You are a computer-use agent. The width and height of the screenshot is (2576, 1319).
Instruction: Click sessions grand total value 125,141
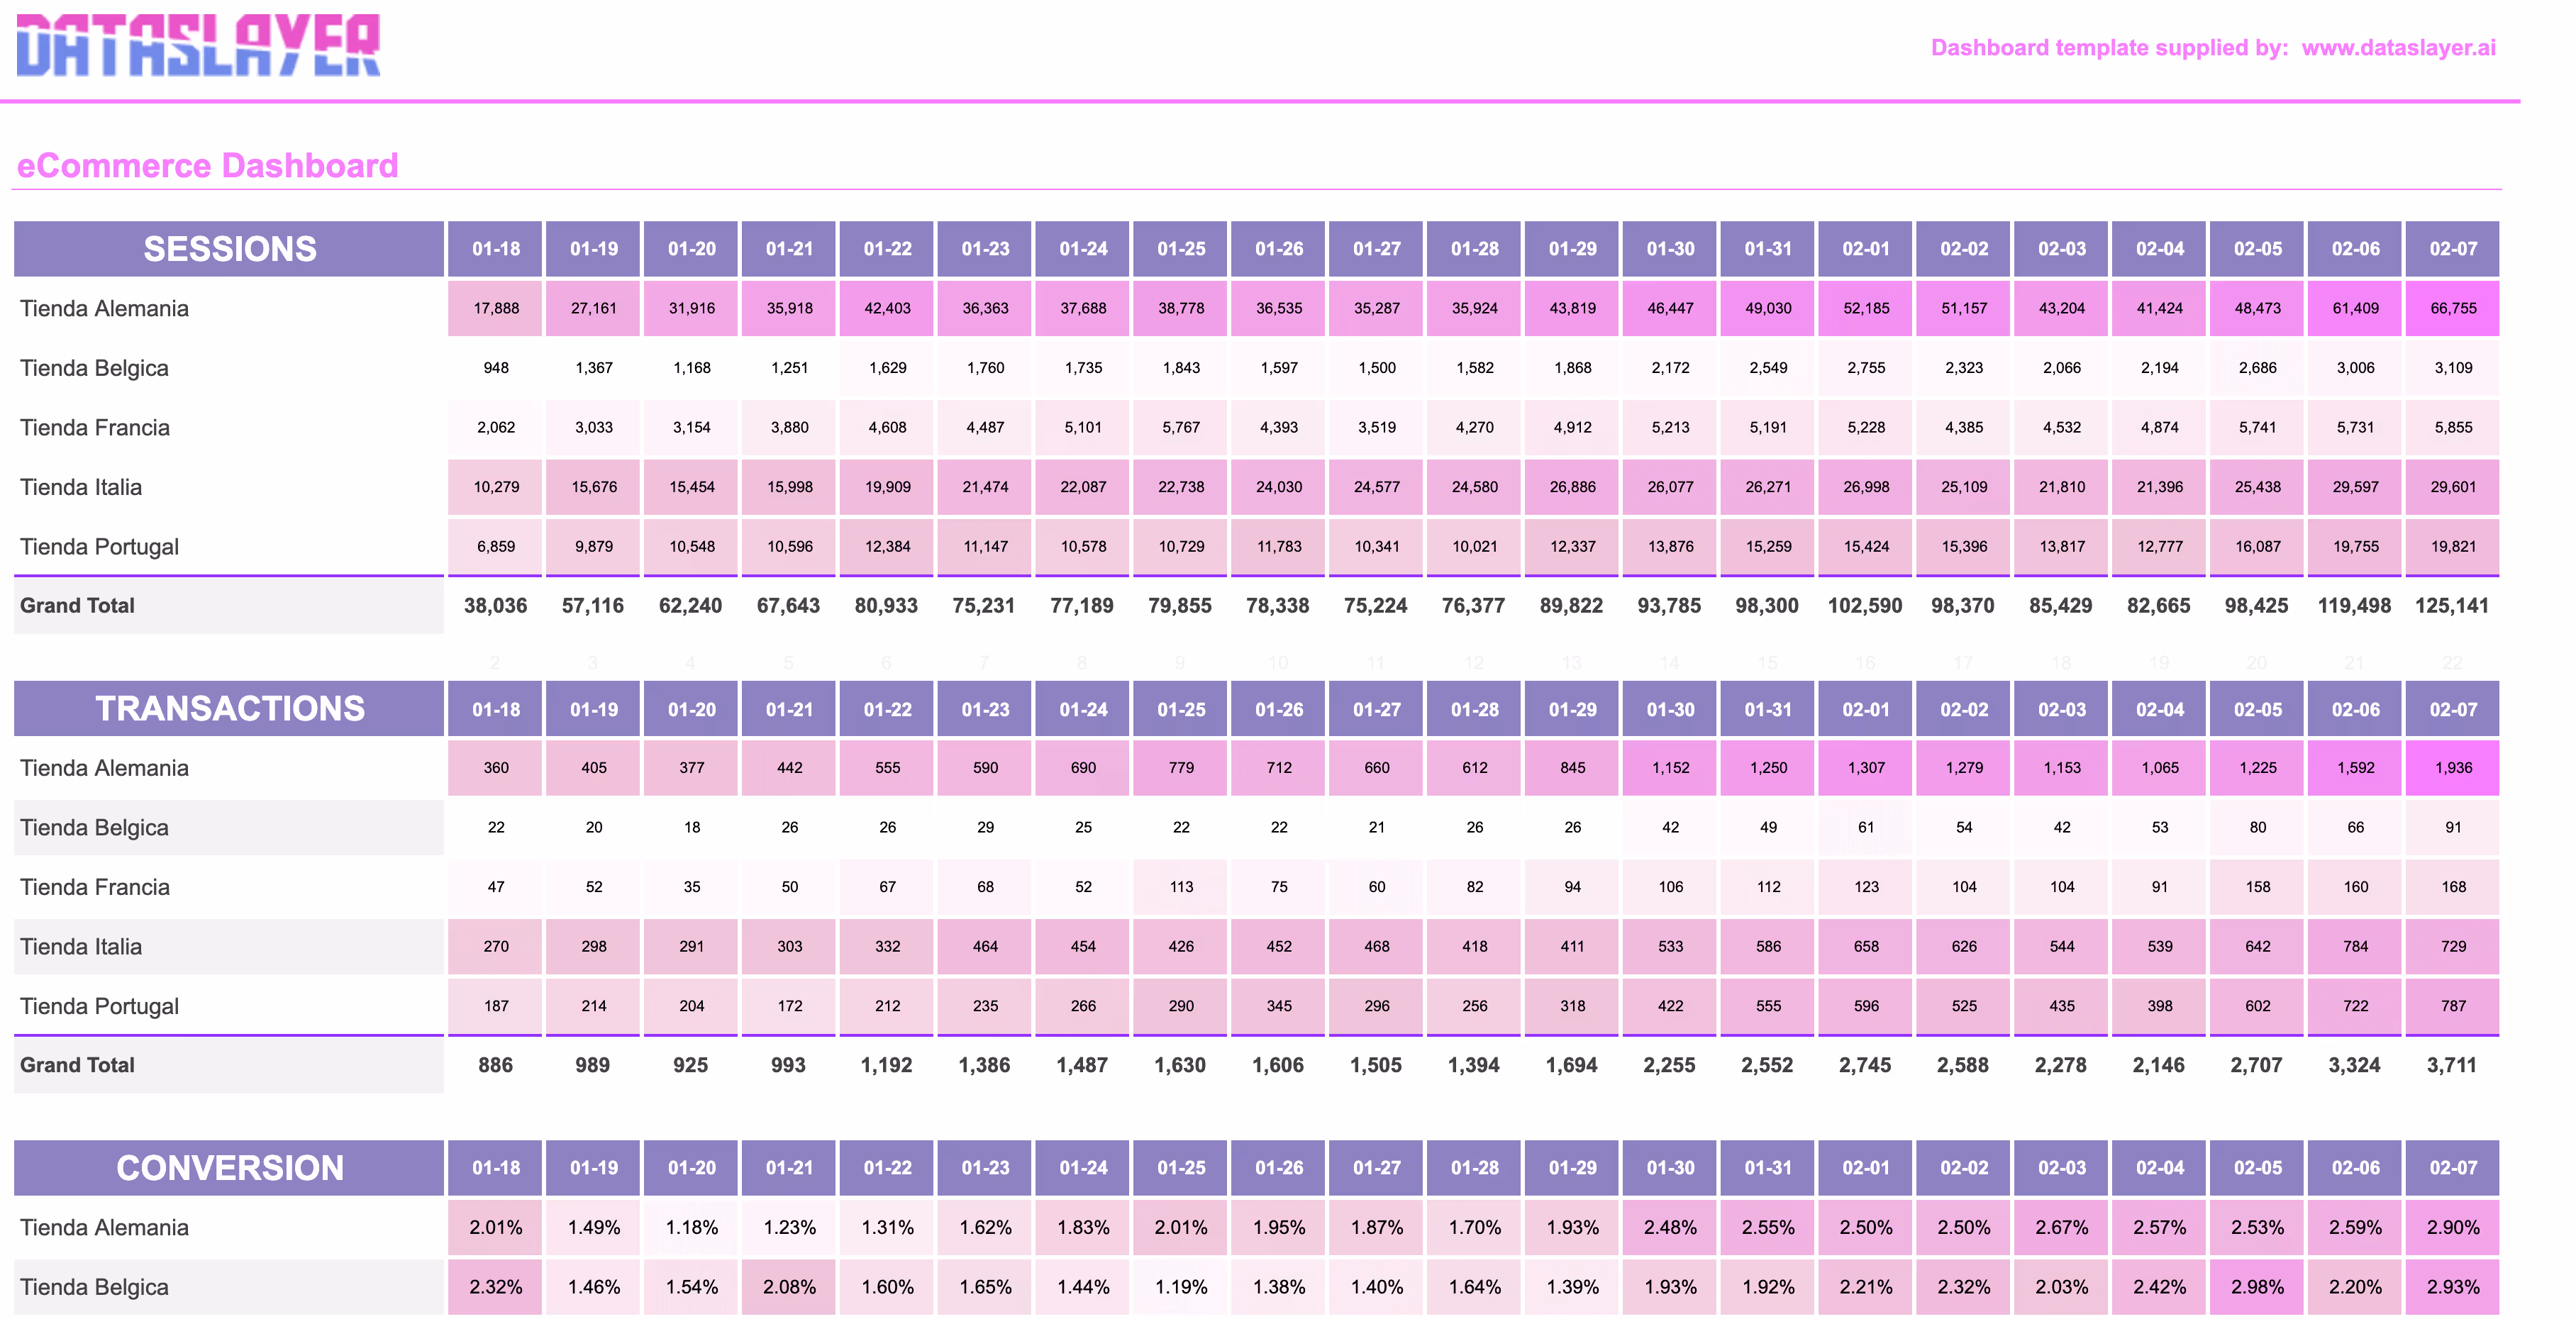point(2451,606)
